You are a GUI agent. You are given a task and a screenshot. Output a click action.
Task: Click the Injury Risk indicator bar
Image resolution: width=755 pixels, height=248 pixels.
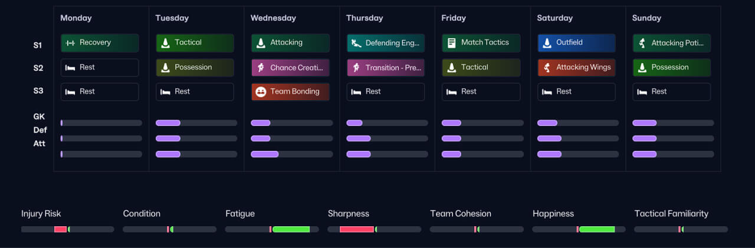(67, 229)
